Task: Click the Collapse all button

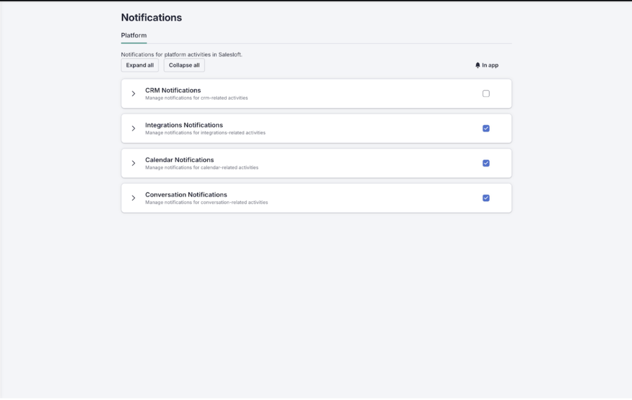Action: click(184, 65)
